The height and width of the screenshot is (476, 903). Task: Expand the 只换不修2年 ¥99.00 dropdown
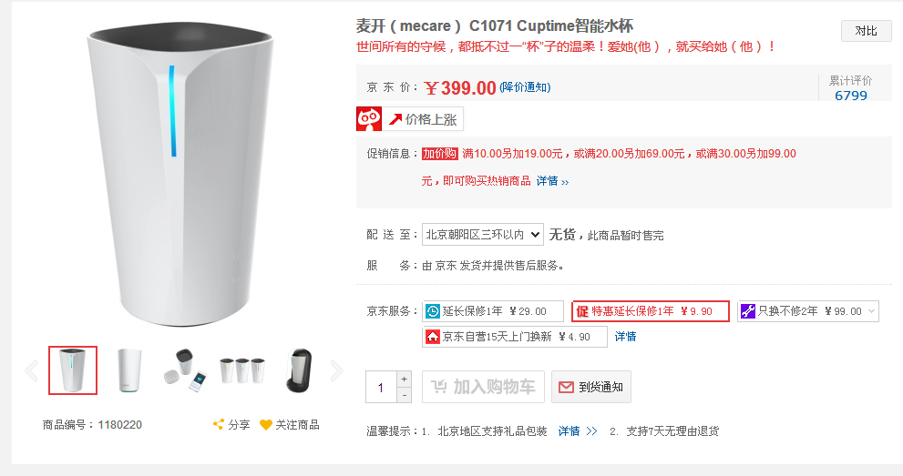point(808,311)
